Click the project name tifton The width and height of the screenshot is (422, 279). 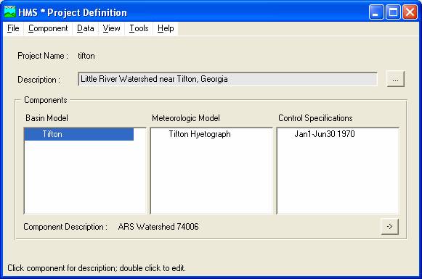[86, 56]
